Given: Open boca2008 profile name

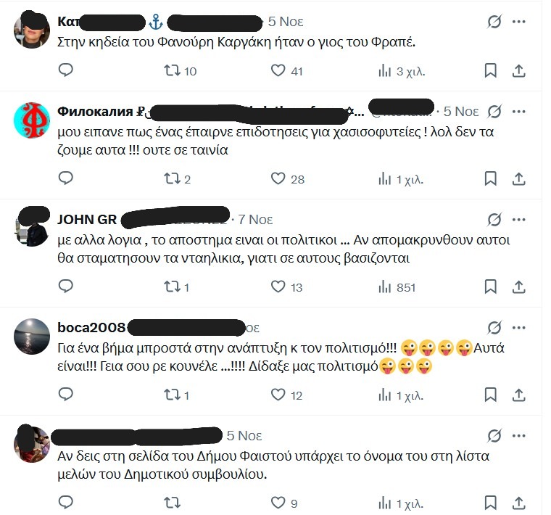Looking at the screenshot, I should pyautogui.click(x=91, y=328).
